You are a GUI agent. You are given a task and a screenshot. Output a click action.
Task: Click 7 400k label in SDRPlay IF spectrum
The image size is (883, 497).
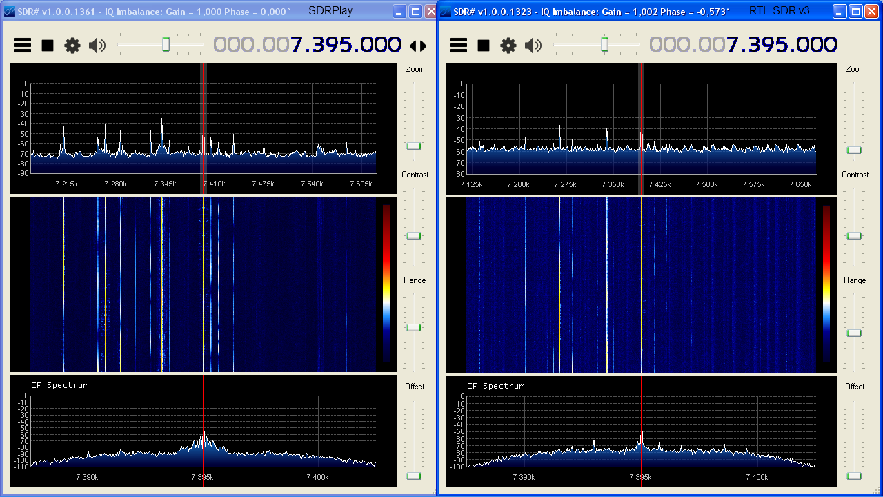click(x=317, y=477)
